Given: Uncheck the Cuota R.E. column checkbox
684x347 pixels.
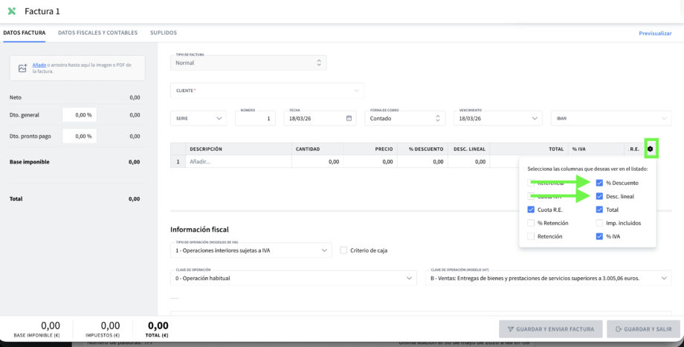Looking at the screenshot, I should (x=531, y=210).
